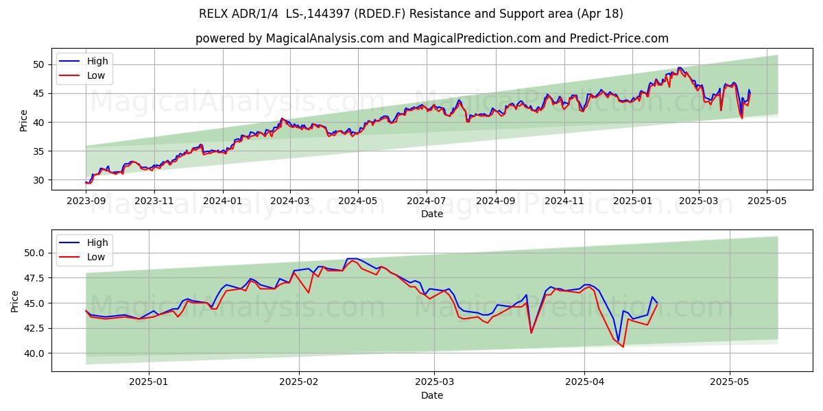Screen dimensions: 823x411
Task: Click the '2024-05' x-axis label
Action: tap(357, 202)
